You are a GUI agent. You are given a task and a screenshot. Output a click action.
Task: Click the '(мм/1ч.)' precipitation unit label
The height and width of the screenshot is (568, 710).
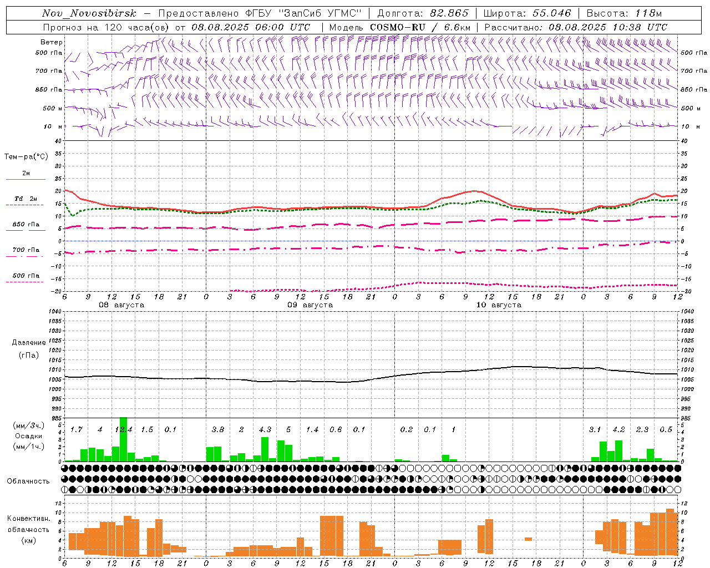coord(28,447)
